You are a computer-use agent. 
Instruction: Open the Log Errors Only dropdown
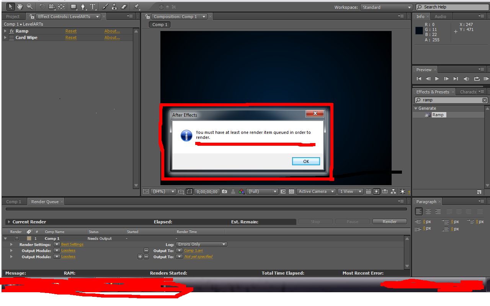202,244
